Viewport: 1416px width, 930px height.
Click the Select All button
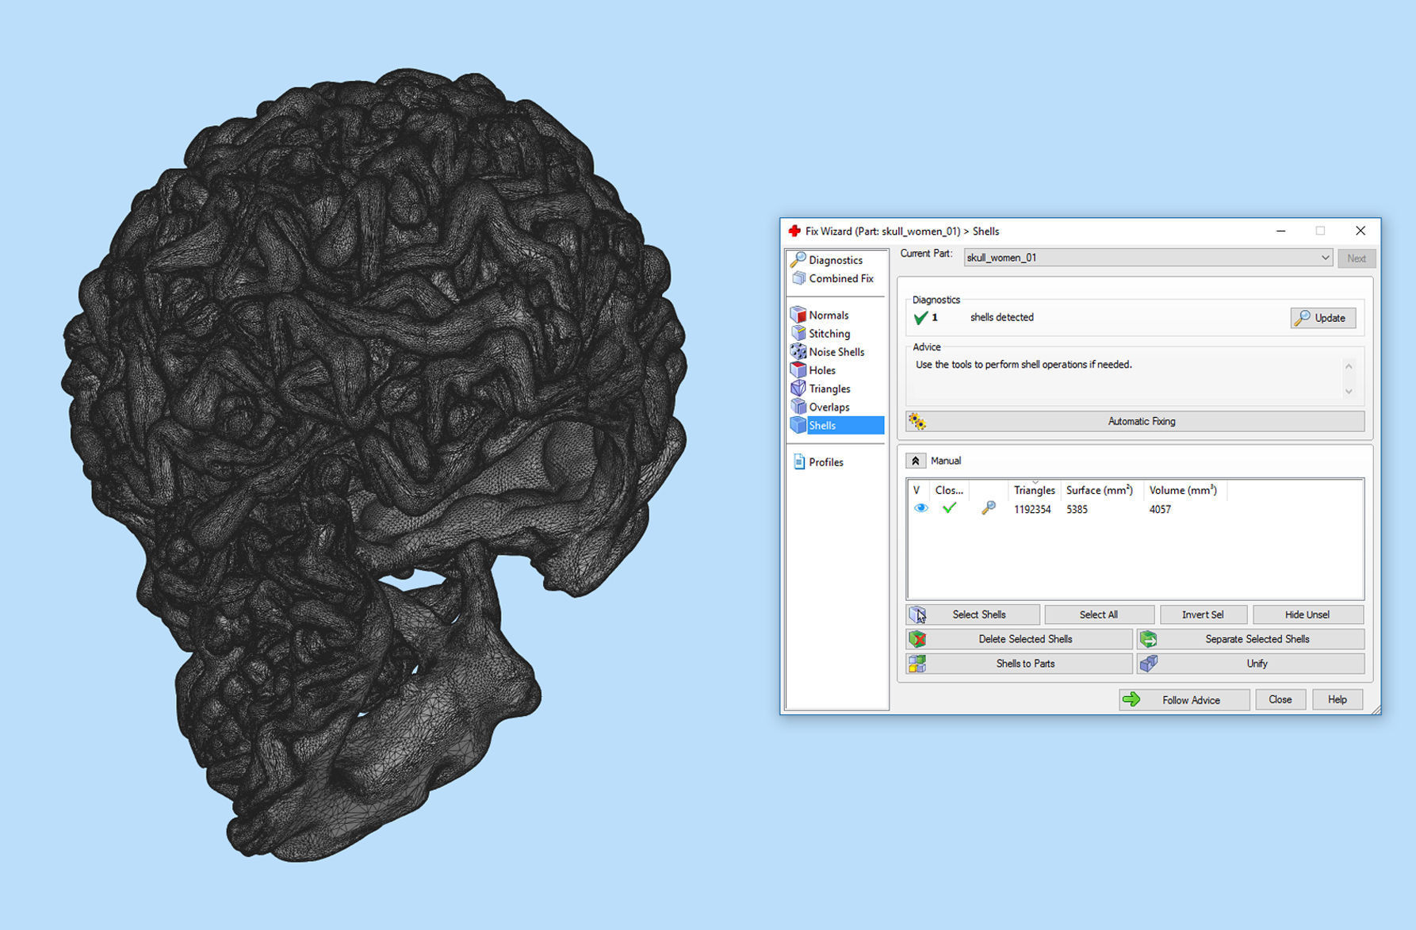point(1099,614)
